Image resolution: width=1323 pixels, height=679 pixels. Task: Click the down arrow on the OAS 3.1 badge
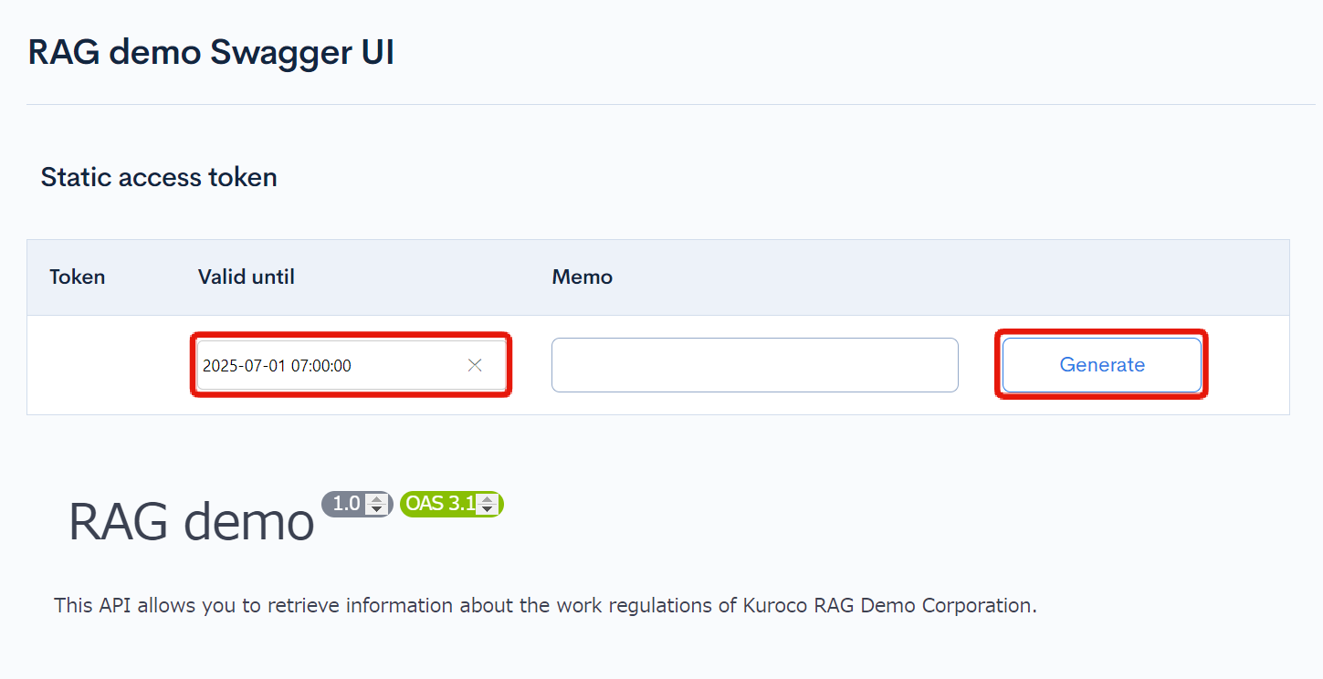click(x=487, y=508)
